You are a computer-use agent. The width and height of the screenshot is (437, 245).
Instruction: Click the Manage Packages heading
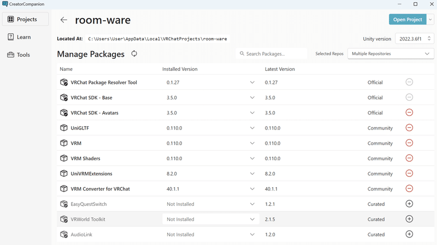[91, 54]
